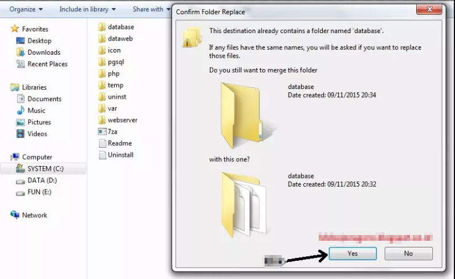Select the temp folder icon
455x279 pixels.
pos(102,85)
